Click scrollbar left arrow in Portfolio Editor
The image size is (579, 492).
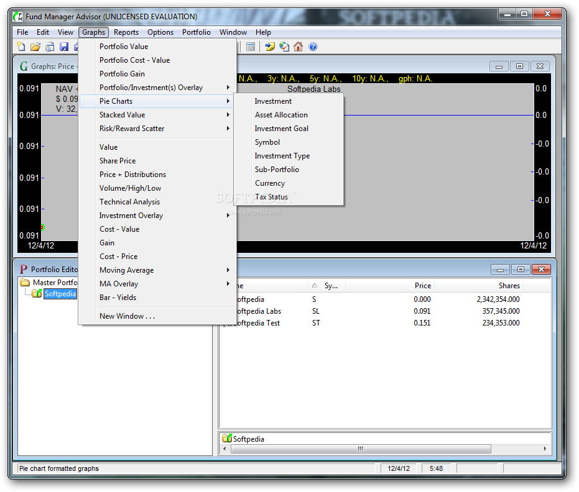[225, 449]
